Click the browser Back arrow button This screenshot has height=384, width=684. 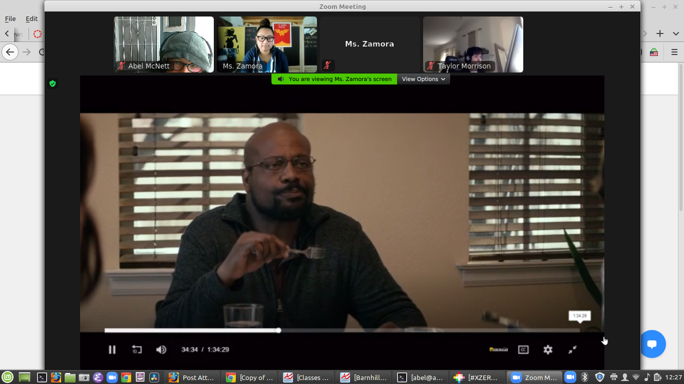click(10, 51)
